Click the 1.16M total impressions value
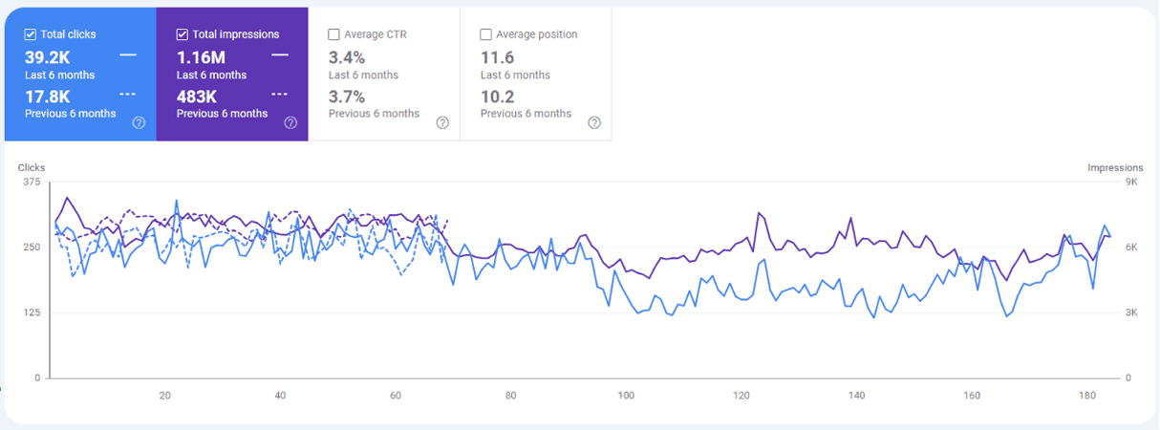Viewport: 1160px width, 430px height. click(203, 57)
